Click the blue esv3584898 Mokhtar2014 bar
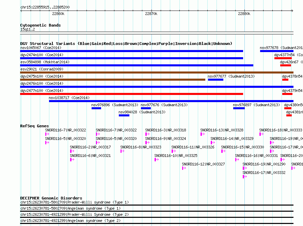303x226 pixels. (x=137, y=65)
